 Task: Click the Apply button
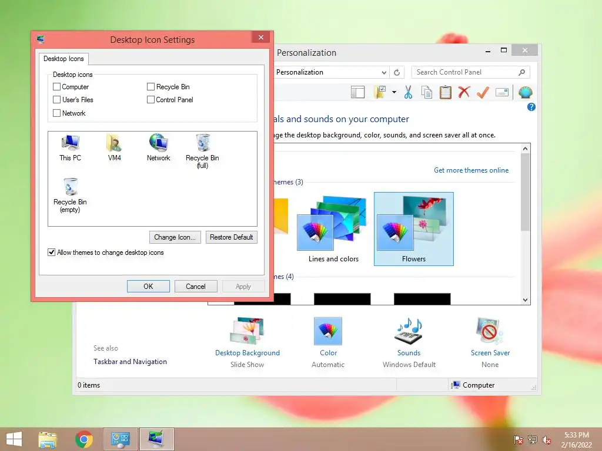(x=243, y=287)
